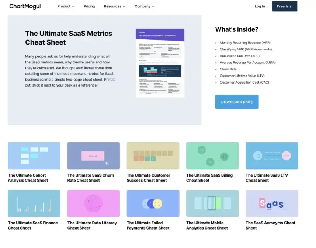Screen dimensions: 316x248
Task: Open the Ultimate Cohort Analysis Cheat Sheet thumbnail
Action: click(34, 155)
